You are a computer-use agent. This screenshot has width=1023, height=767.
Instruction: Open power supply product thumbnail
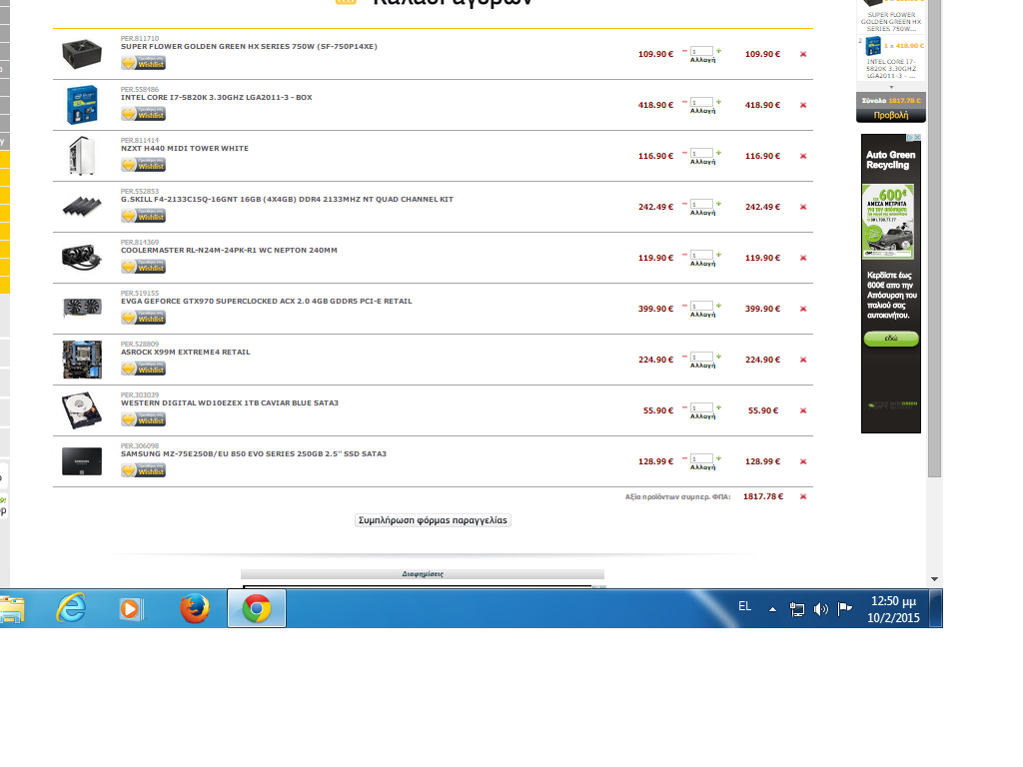tap(82, 54)
